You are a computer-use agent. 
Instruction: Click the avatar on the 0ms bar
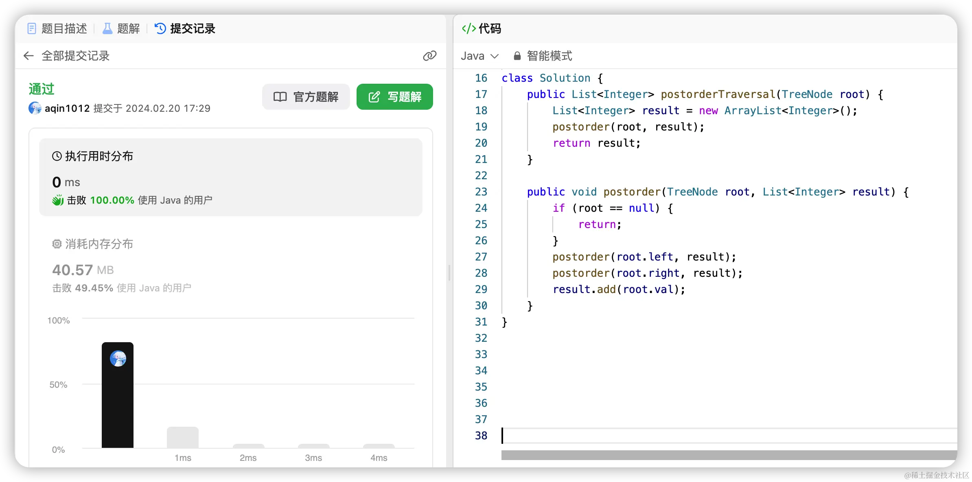tap(118, 358)
